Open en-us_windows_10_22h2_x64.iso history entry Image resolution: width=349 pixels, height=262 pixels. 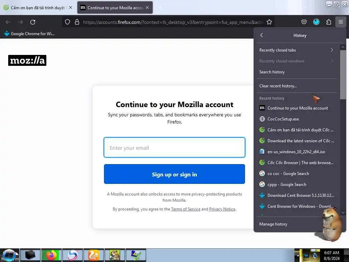[x=297, y=152]
